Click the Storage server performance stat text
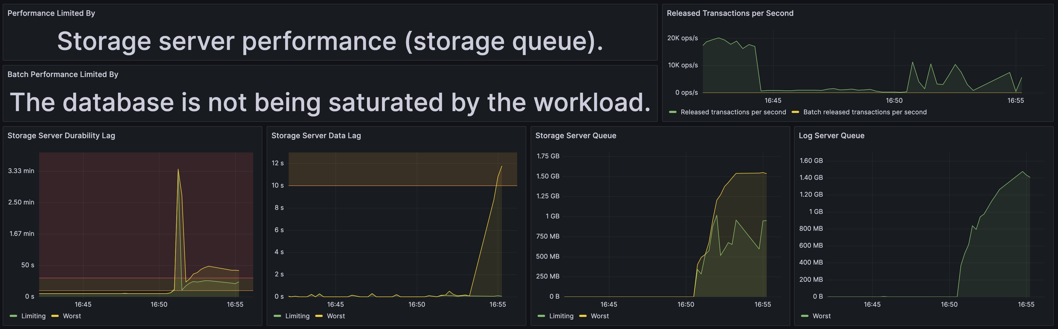The width and height of the screenshot is (1058, 329). click(x=330, y=41)
